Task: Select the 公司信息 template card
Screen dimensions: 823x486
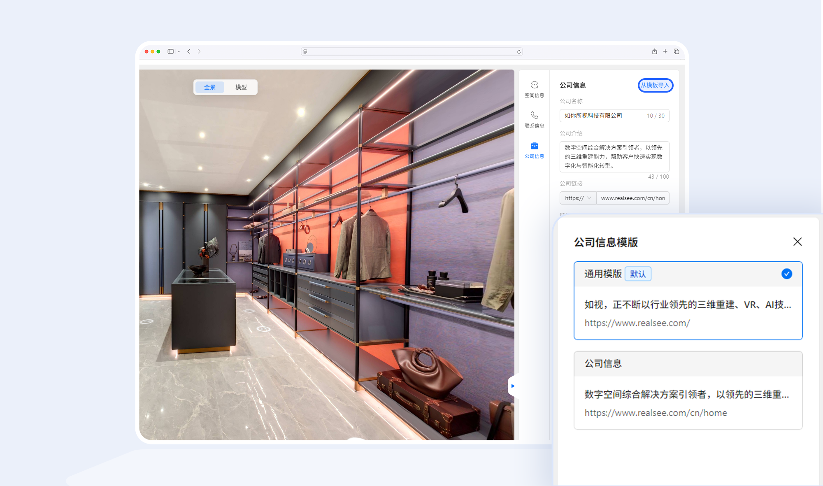Action: pyautogui.click(x=688, y=390)
